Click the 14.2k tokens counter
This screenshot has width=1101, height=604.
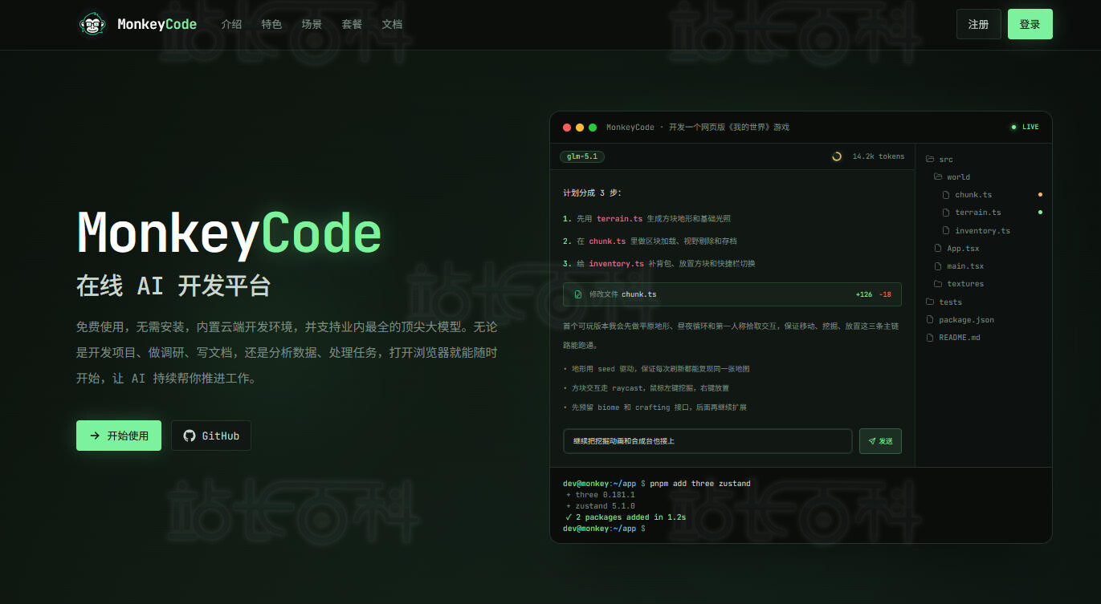click(x=878, y=156)
